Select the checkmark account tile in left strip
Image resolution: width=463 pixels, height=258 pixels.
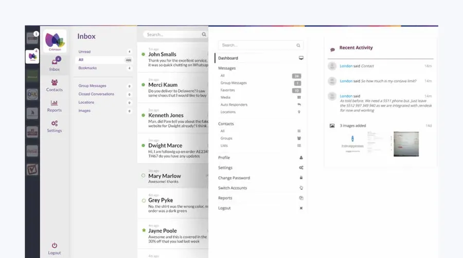pos(32,170)
